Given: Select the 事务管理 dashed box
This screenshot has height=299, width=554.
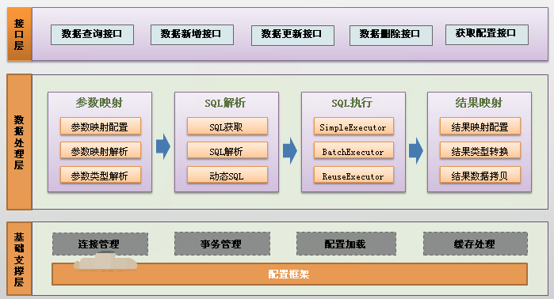Looking at the screenshot, I should click(x=222, y=244).
